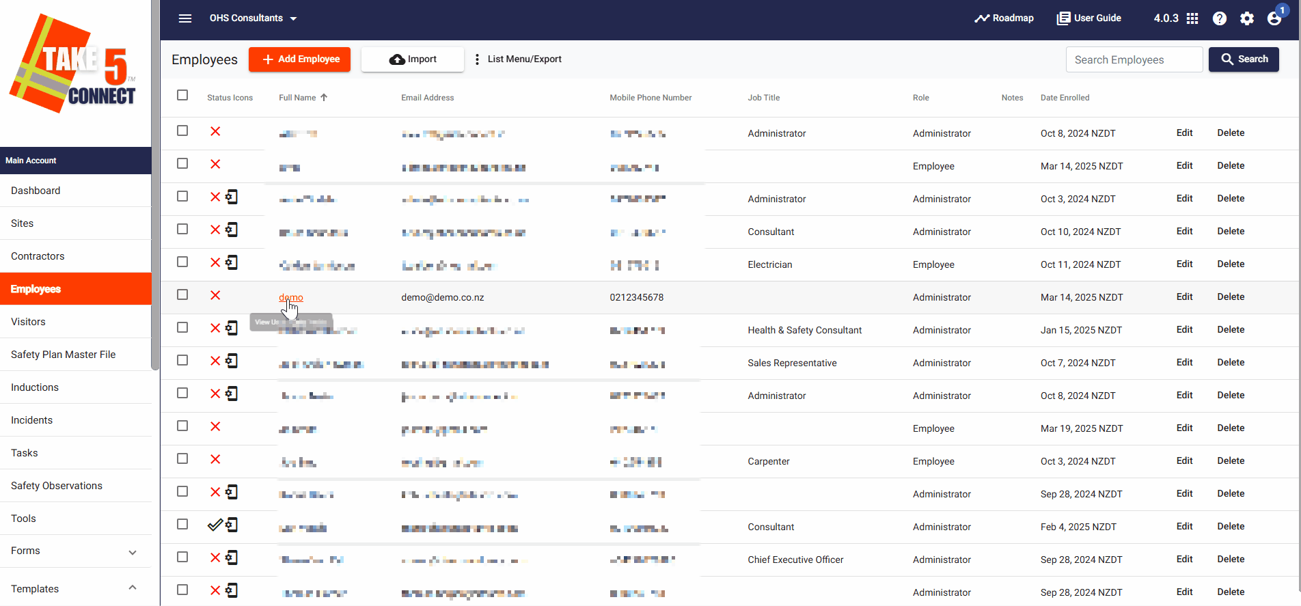Edit the Chief Executive Officer row
1301x606 pixels.
point(1184,559)
